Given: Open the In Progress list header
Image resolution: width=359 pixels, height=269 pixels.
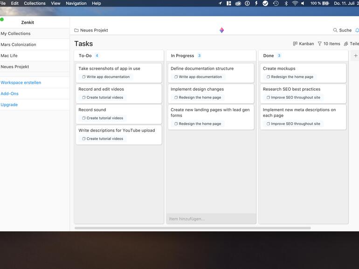Looking at the screenshot, I should 211,55.
